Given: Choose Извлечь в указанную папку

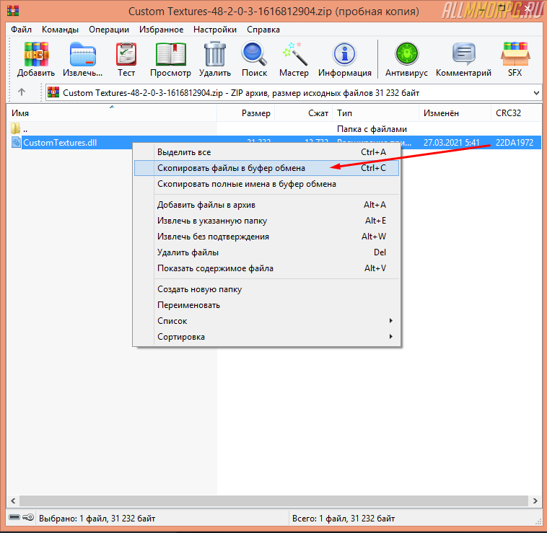Looking at the screenshot, I should point(266,221).
